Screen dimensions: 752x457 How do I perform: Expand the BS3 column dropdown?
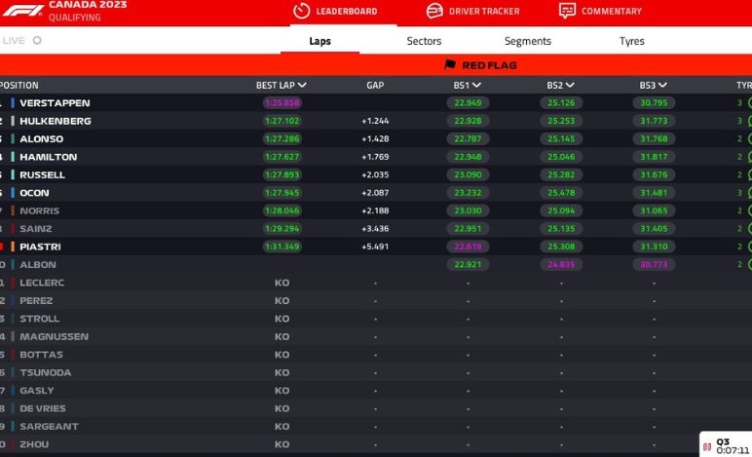point(662,85)
